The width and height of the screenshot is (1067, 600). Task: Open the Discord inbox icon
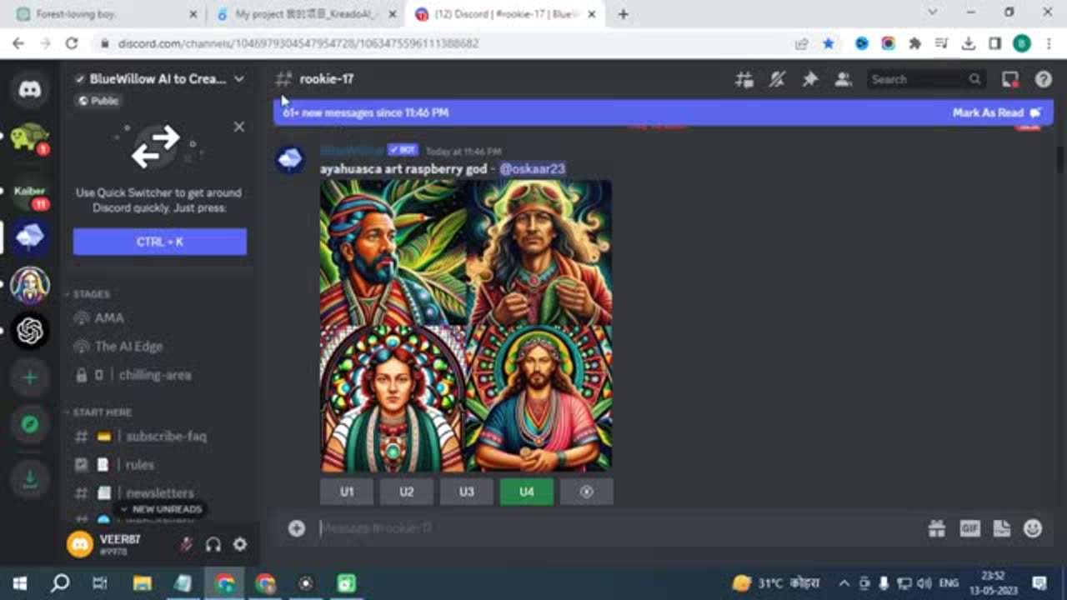1010,79
